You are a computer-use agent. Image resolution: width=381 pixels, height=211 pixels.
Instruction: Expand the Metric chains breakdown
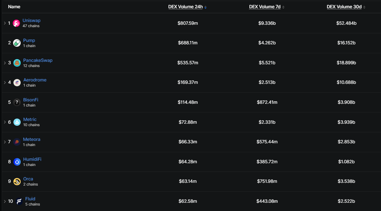pos(4,122)
